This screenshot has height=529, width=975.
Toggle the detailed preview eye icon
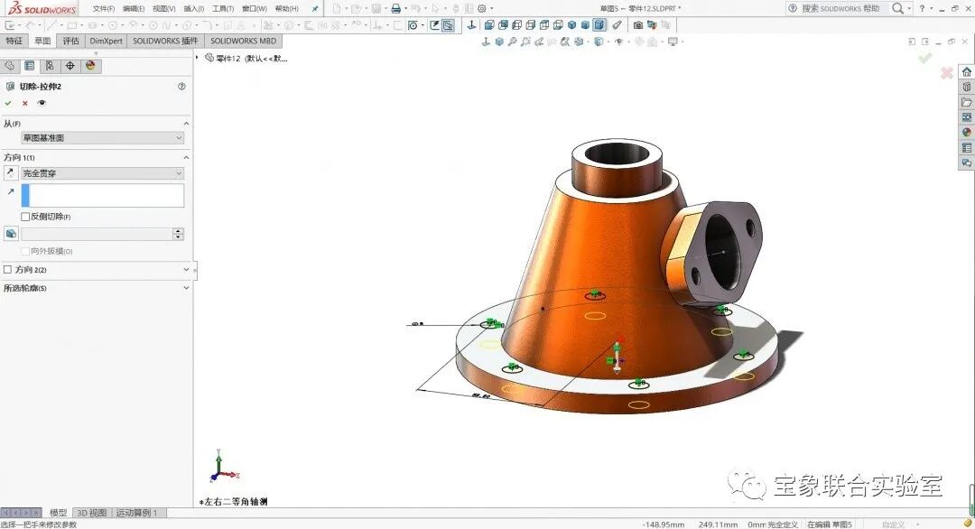[42, 103]
